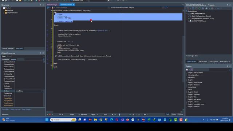Expand the interface node in Structure
This screenshot has width=233, height=131.
click(x=4, y=11)
